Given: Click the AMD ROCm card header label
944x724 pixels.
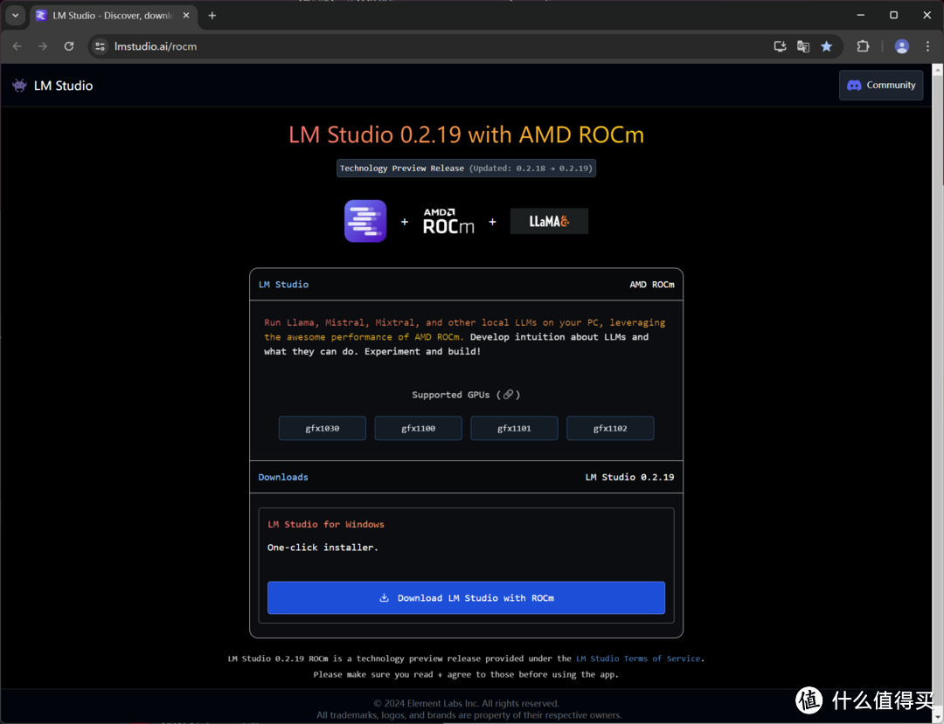Looking at the screenshot, I should coord(652,285).
